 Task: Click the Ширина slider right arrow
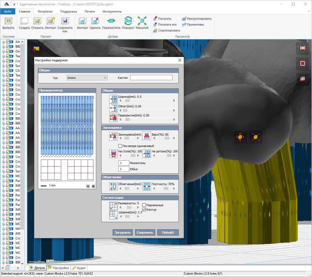[x=174, y=101]
